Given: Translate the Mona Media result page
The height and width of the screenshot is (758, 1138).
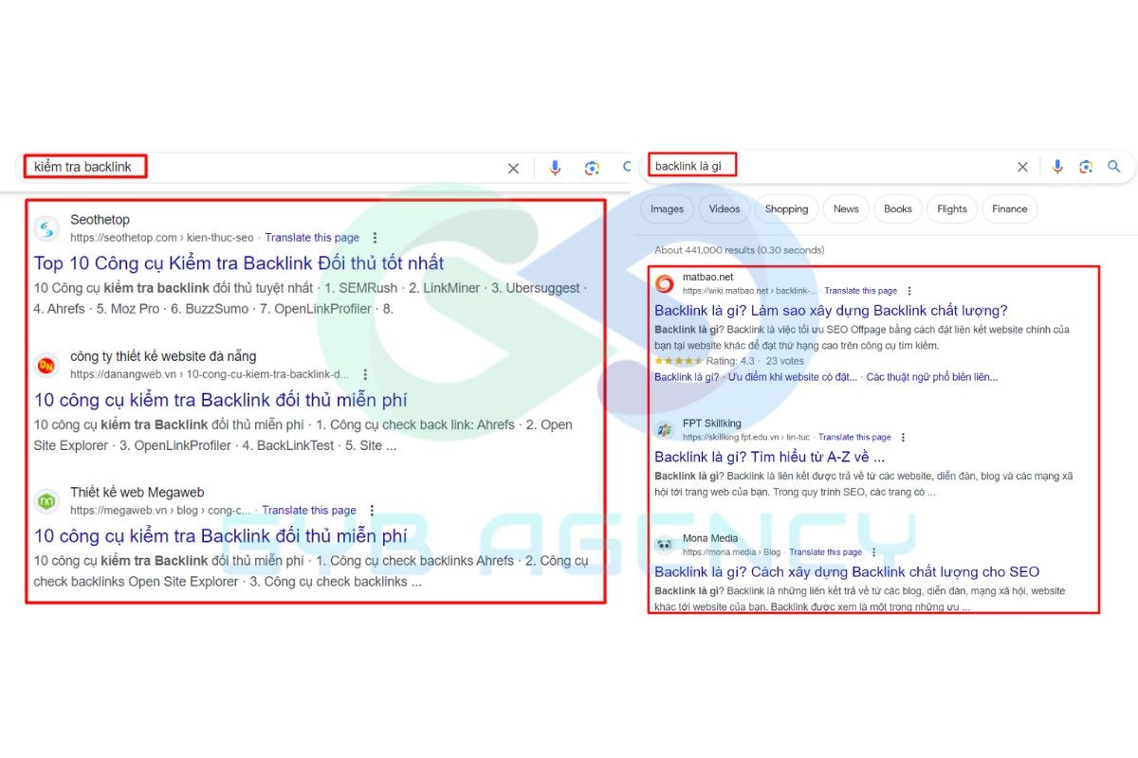Looking at the screenshot, I should coord(826,552).
